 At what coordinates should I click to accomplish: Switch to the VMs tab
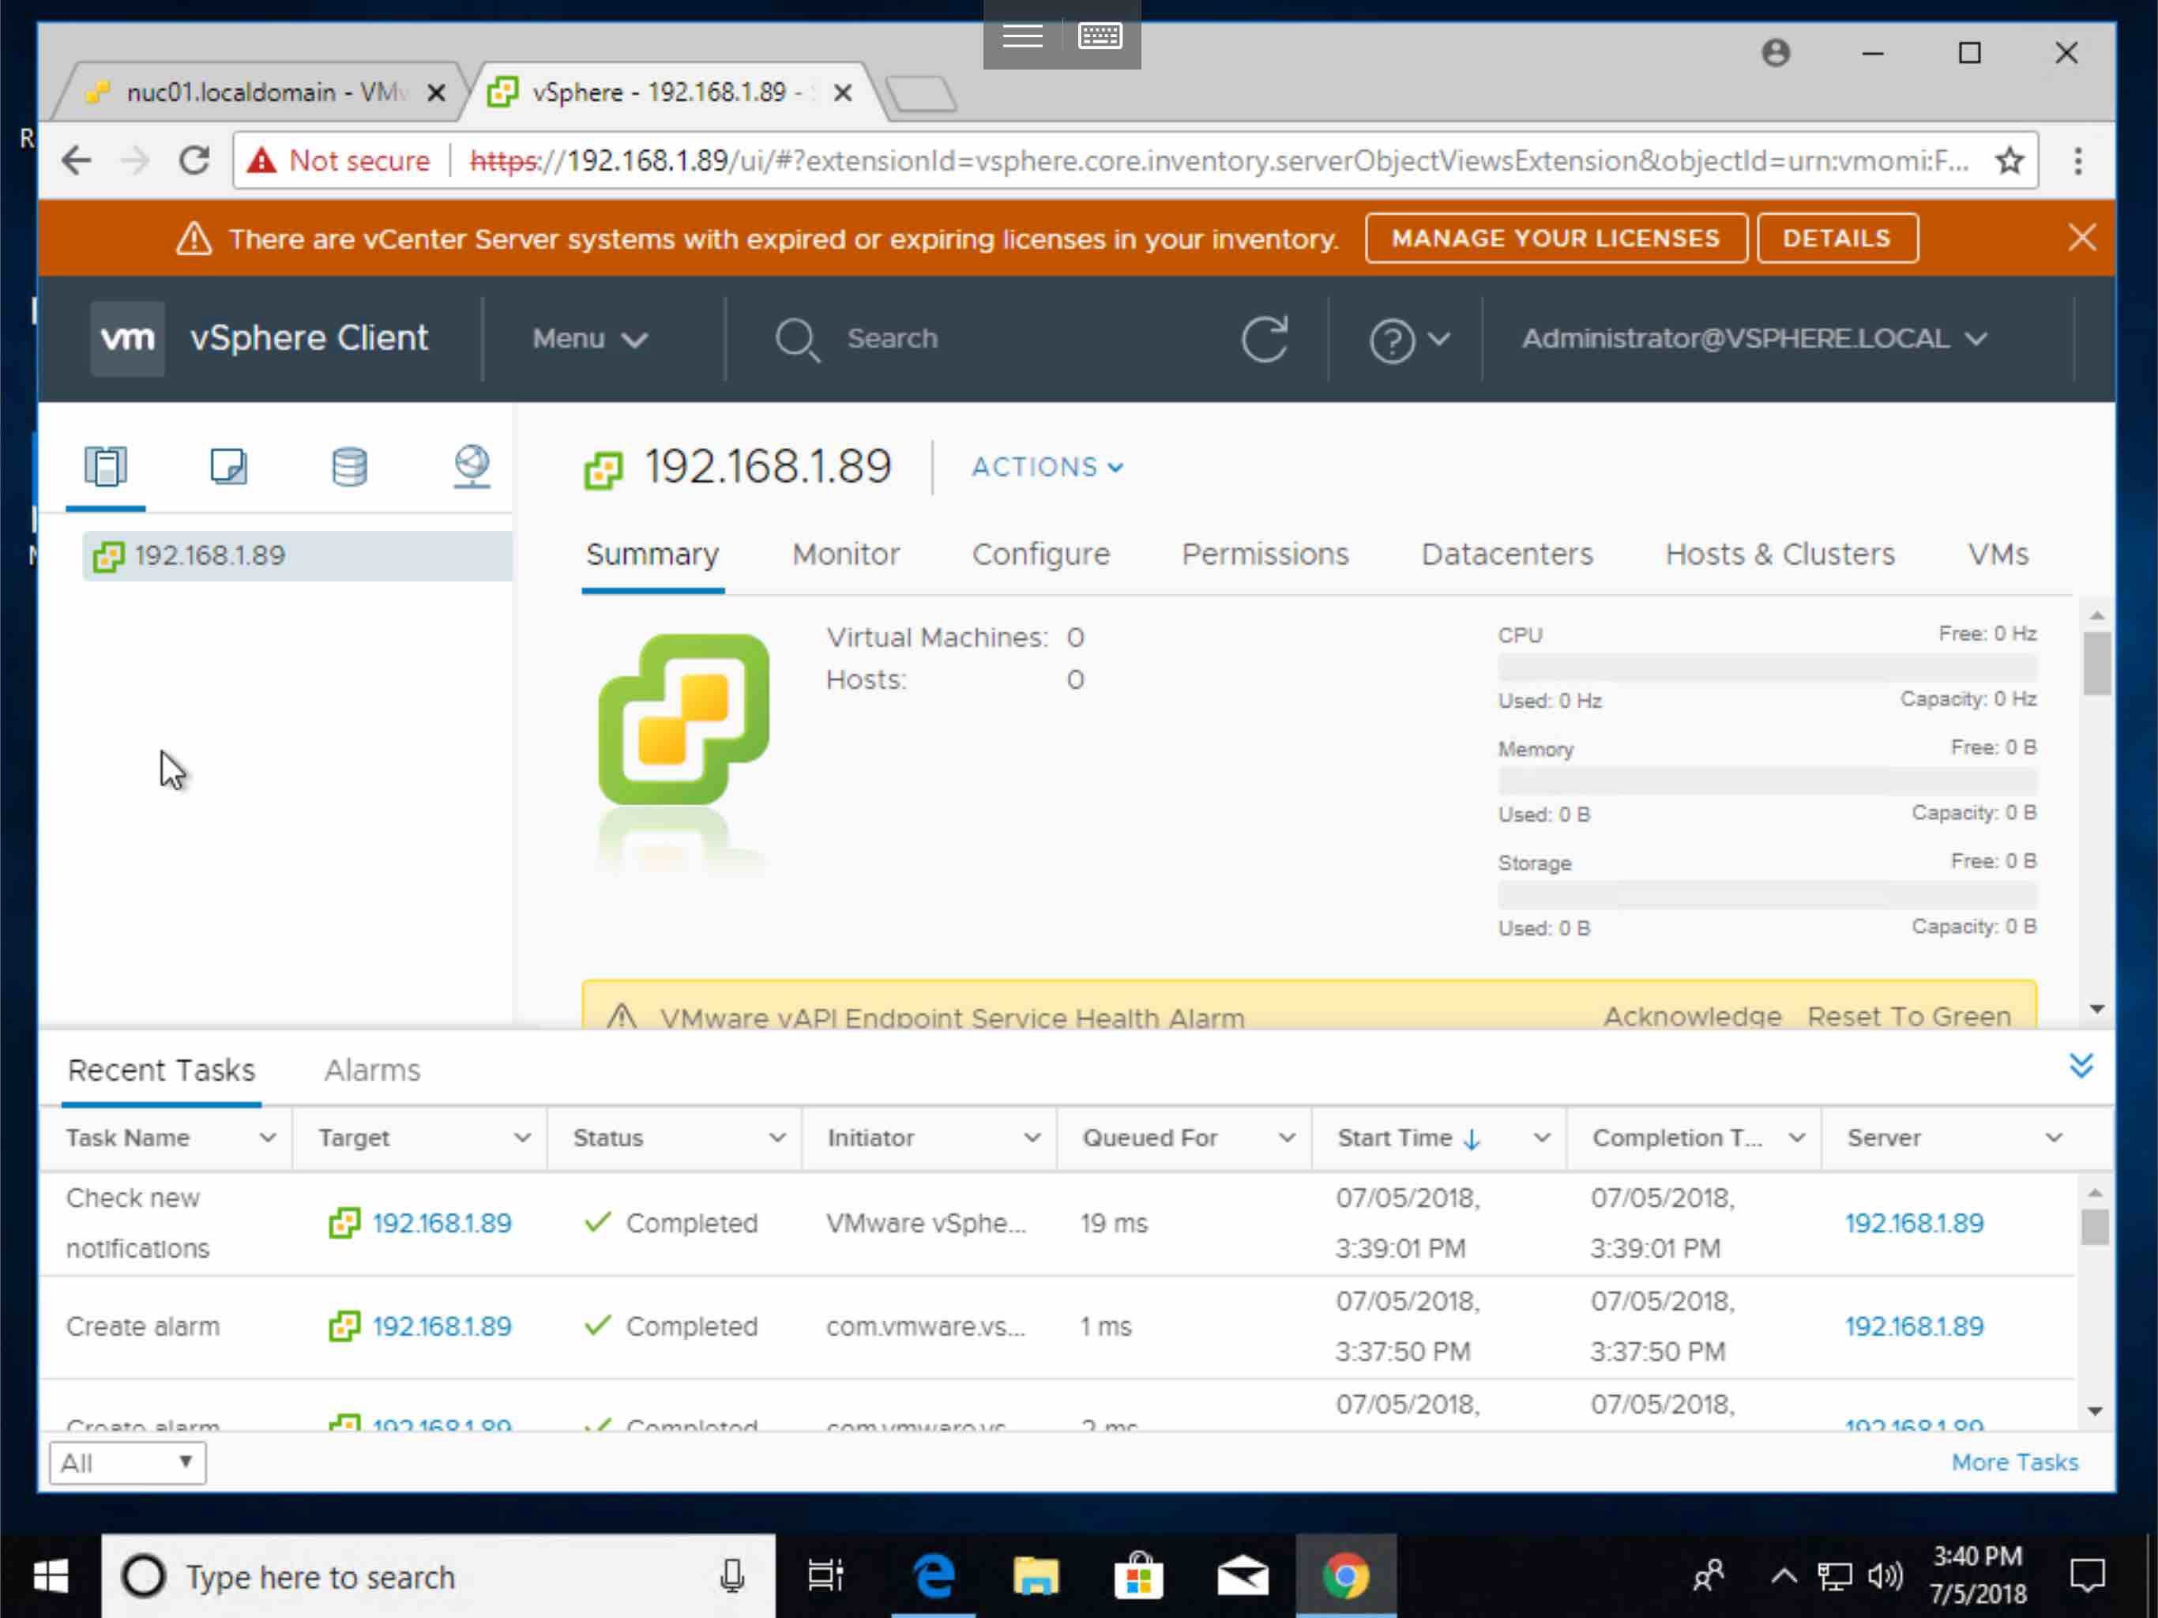tap(1997, 555)
